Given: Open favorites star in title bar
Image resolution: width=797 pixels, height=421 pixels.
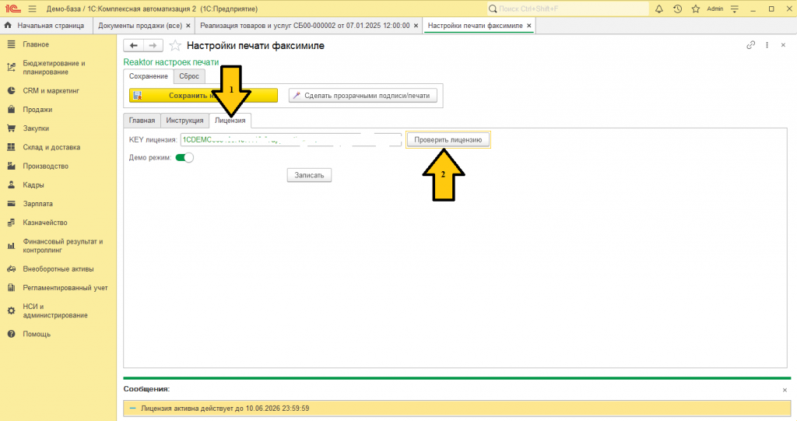Looking at the screenshot, I should (x=696, y=9).
